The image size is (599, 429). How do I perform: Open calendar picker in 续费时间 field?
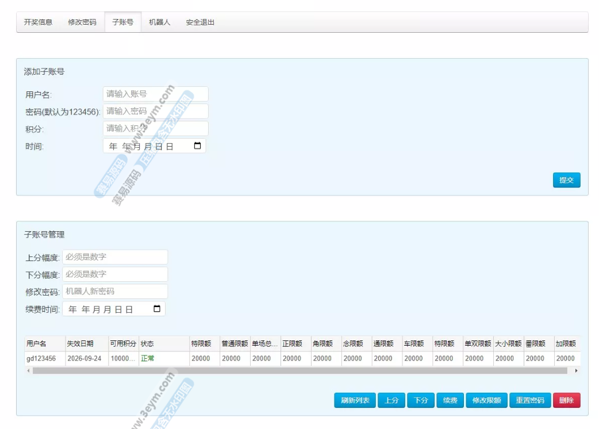point(157,309)
